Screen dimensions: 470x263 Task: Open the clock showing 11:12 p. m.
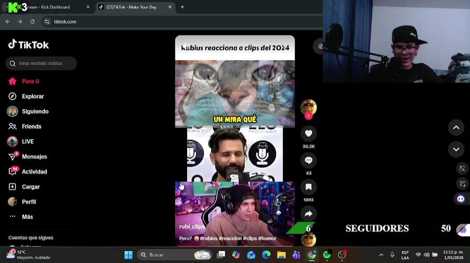click(453, 255)
